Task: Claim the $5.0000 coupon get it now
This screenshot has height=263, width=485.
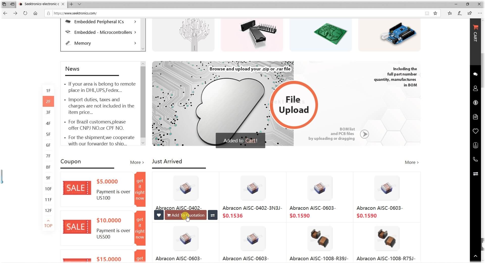Action: (x=140, y=189)
